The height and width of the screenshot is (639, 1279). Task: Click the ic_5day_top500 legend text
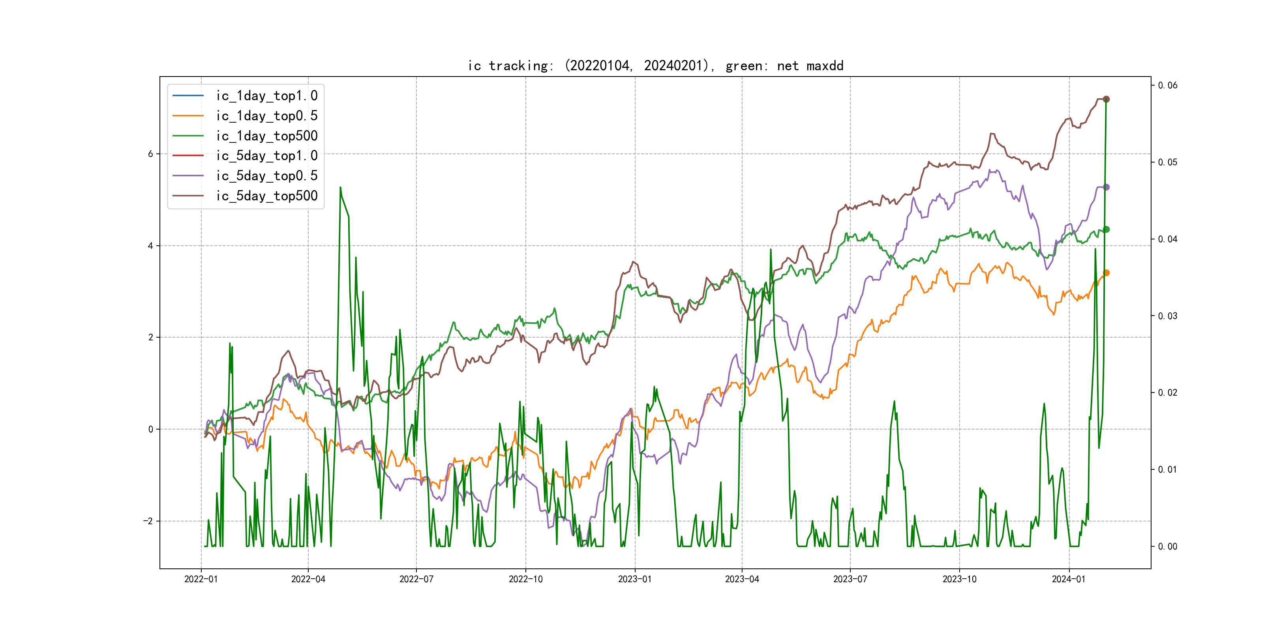click(266, 196)
